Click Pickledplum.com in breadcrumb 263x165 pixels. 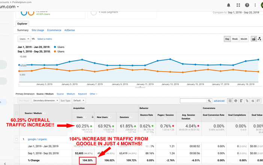[x=22, y=2]
